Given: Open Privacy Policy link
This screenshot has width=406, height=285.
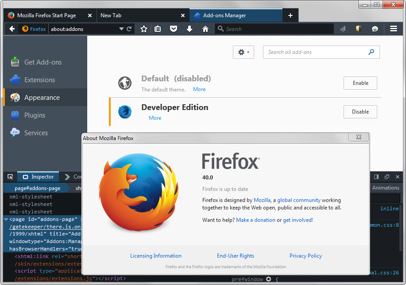Looking at the screenshot, I should [305, 256].
